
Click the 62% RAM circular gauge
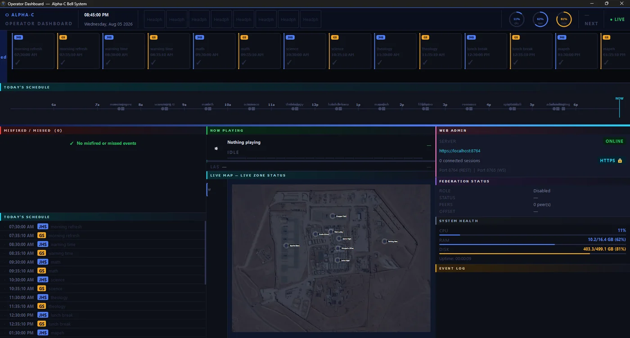tap(540, 20)
